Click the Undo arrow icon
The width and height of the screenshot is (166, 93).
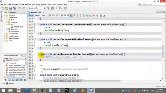pos(20,8)
